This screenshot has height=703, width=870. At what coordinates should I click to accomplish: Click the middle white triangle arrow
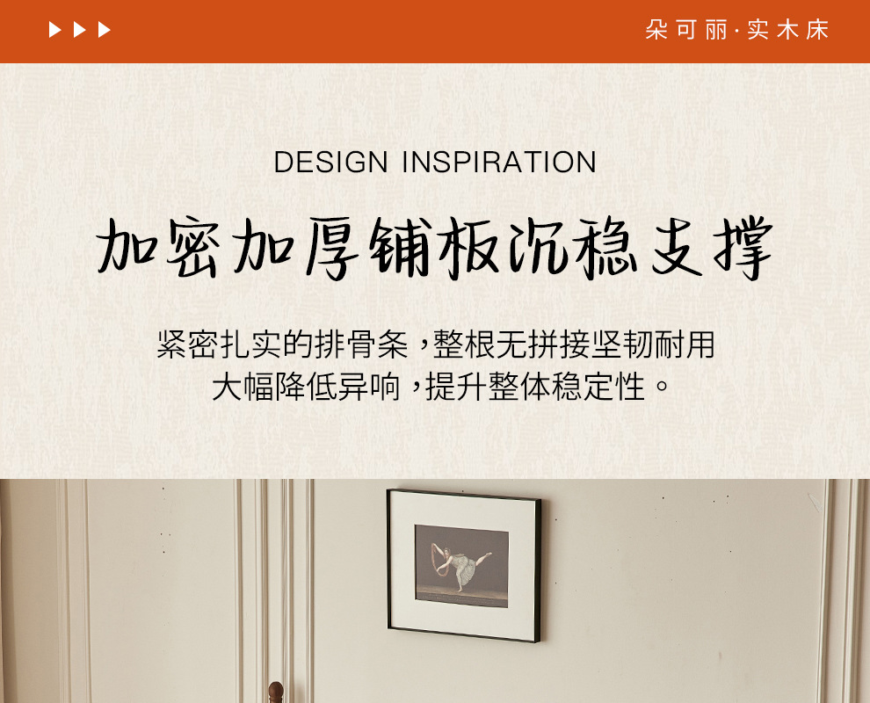(79, 29)
